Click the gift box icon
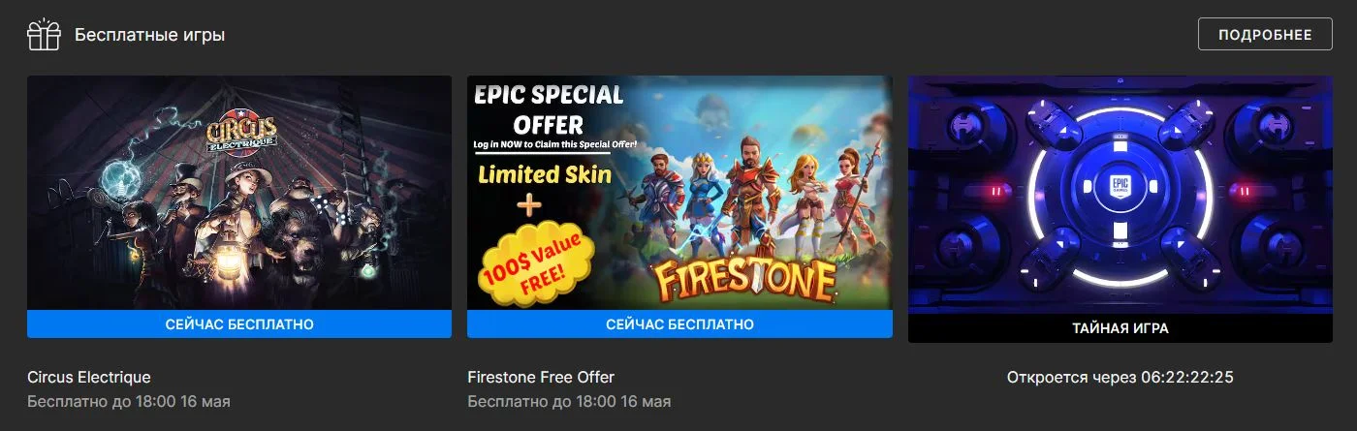This screenshot has height=431, width=1357. pyautogui.click(x=44, y=35)
